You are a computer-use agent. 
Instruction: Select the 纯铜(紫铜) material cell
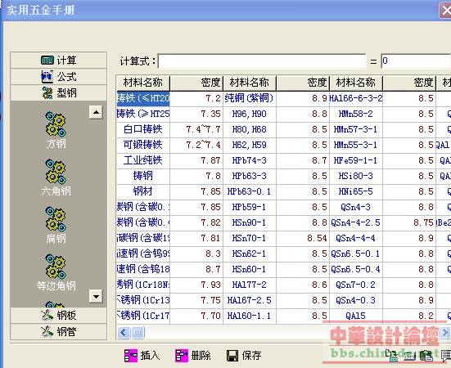point(250,98)
